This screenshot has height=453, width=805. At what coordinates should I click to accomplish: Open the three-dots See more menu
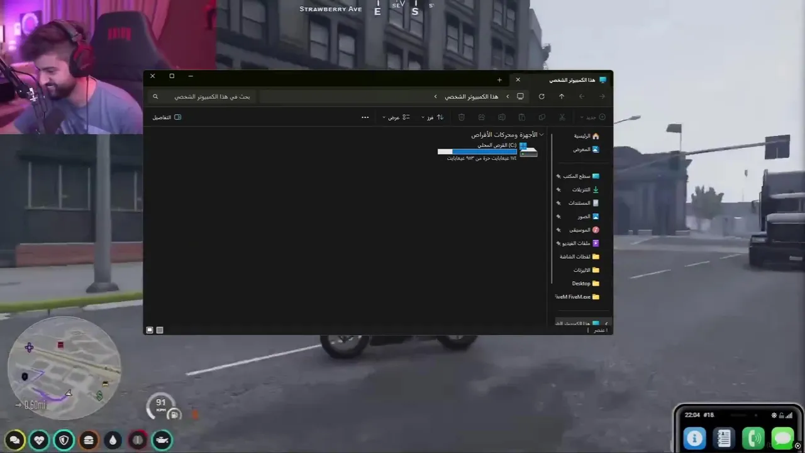coord(365,117)
